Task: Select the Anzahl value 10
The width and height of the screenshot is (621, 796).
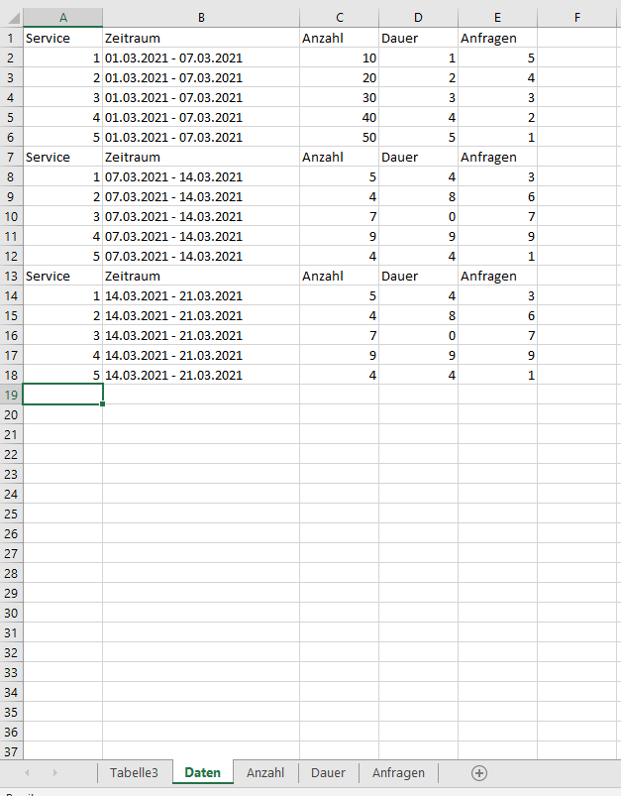Action: pos(340,57)
